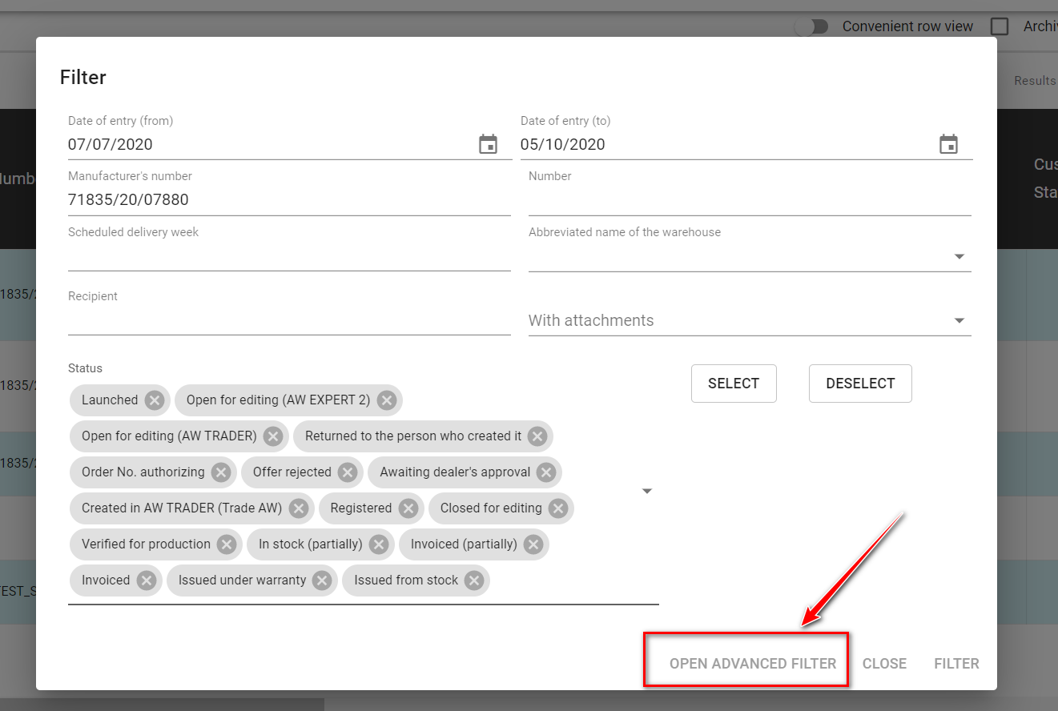Image resolution: width=1058 pixels, height=711 pixels.
Task: Click the SELECT button
Action: [x=734, y=384]
